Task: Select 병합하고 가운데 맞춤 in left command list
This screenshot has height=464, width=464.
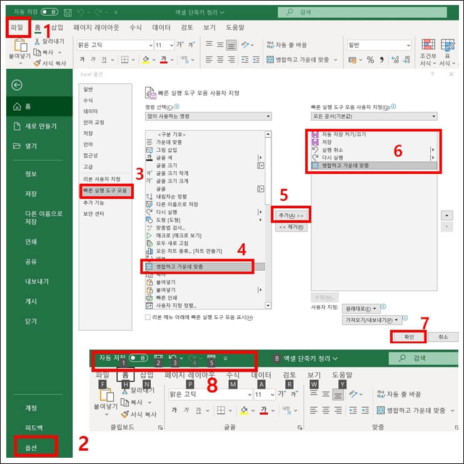Action: 205,266
